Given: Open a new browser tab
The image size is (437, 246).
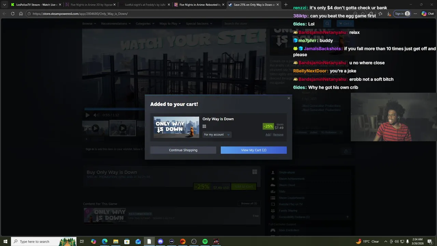Looking at the screenshot, I should pyautogui.click(x=286, y=5).
